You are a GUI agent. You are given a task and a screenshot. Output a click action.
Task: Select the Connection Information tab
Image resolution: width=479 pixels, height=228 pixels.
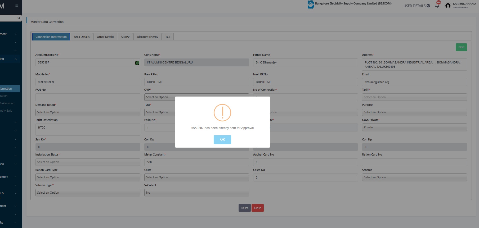click(x=51, y=37)
